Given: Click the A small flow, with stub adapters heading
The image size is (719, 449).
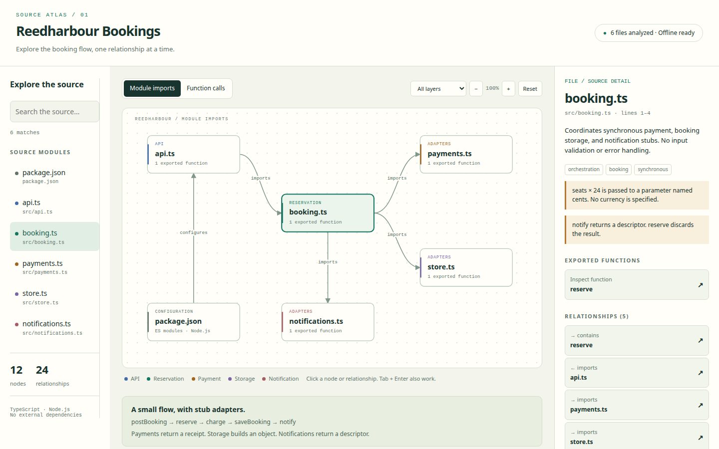Looking at the screenshot, I should [x=188, y=410].
